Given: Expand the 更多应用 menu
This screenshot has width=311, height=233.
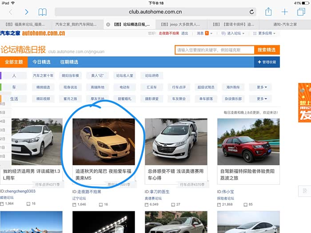Looking at the screenshot, I should tap(264, 33).
